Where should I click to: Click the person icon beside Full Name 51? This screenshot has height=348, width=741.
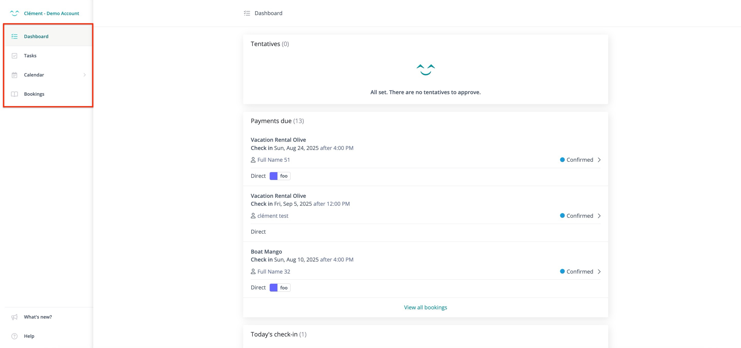[x=253, y=160]
